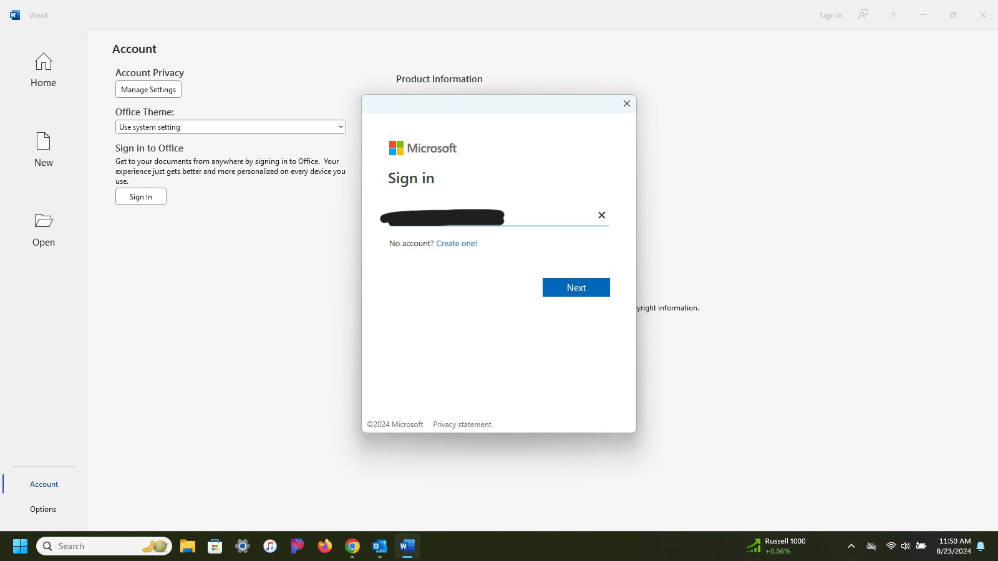This screenshot has width=998, height=561.
Task: Click the cloud sync icon in tray
Action: (871, 546)
